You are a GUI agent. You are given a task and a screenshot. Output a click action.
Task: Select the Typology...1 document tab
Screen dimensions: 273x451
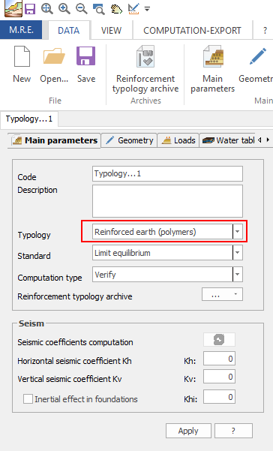coord(29,119)
